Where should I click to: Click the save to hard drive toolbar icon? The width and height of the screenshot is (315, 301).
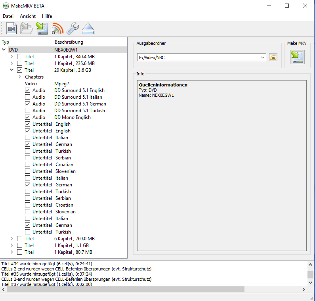point(42,28)
